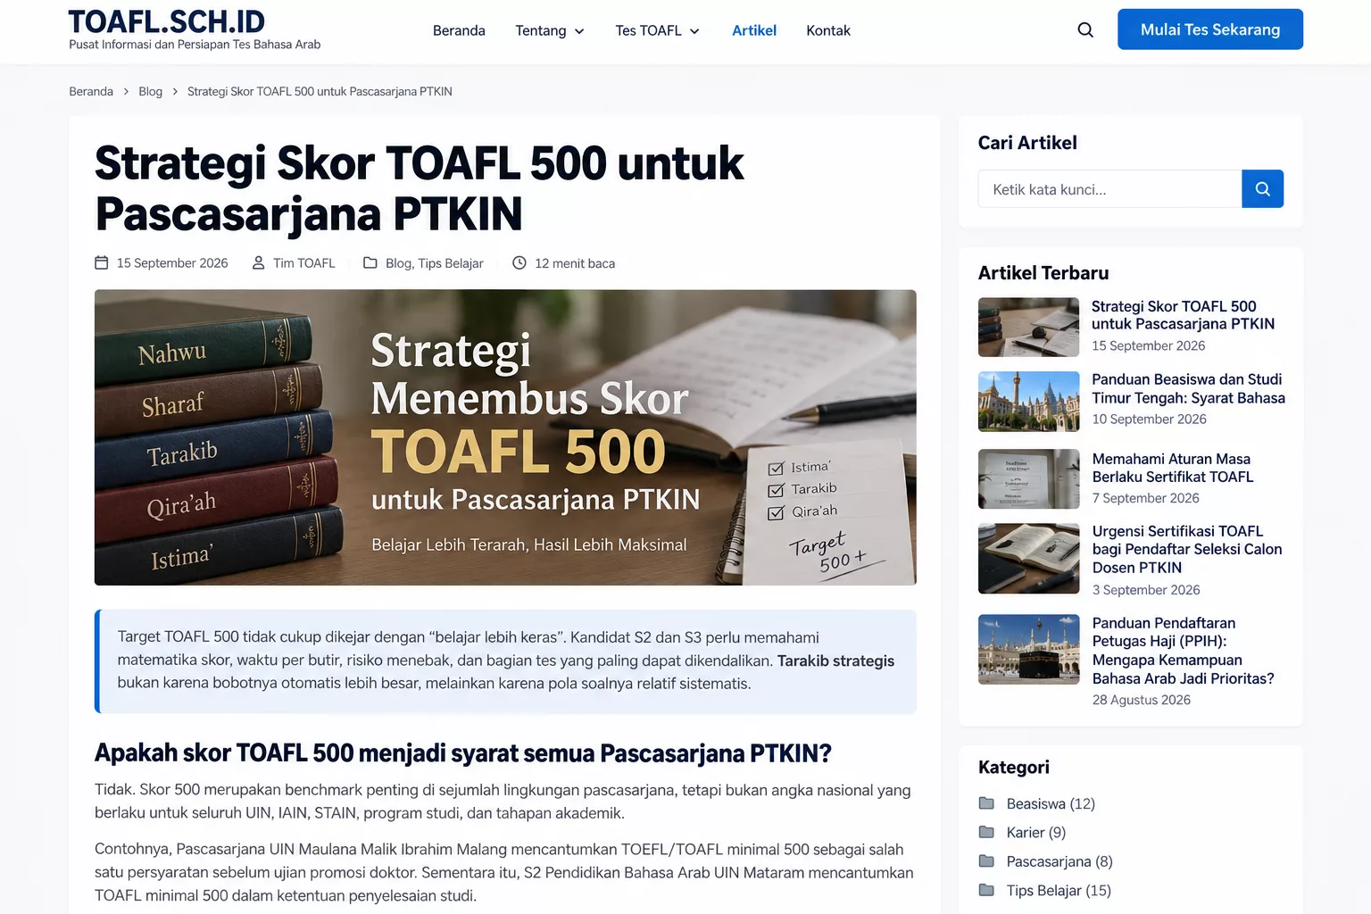
Task: Open the Pascasarjana (8) category
Action: point(1059,861)
